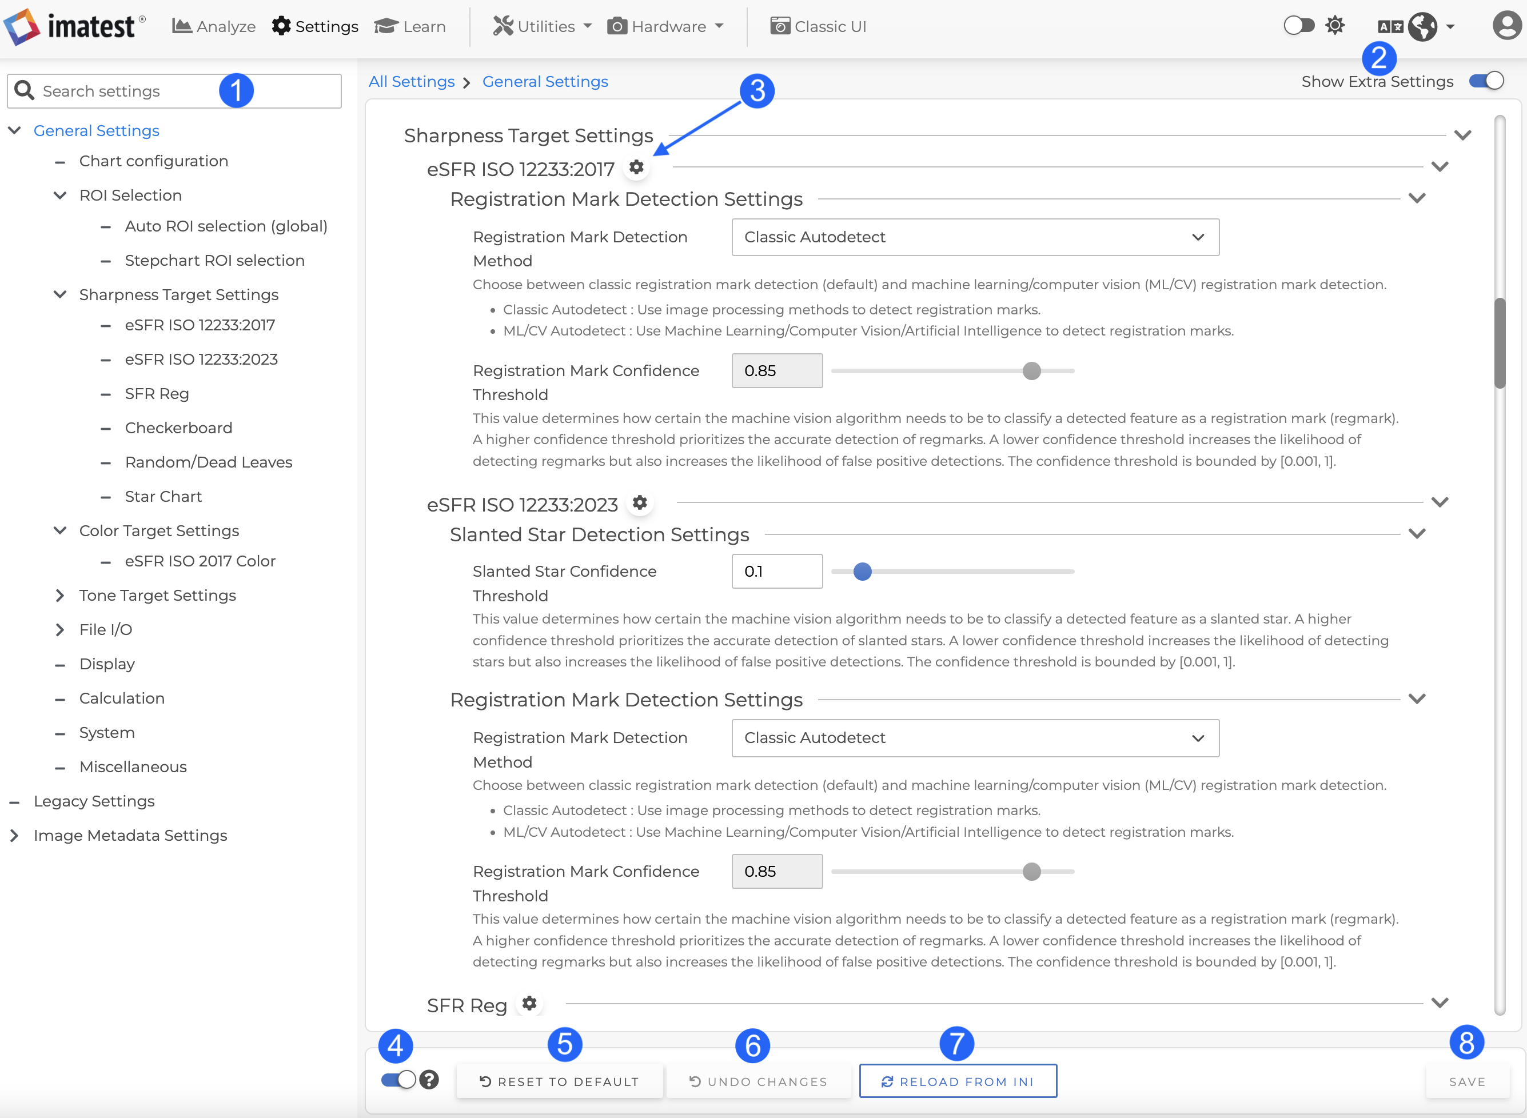Click the question mark help icon
The height and width of the screenshot is (1118, 1527).
429,1080
